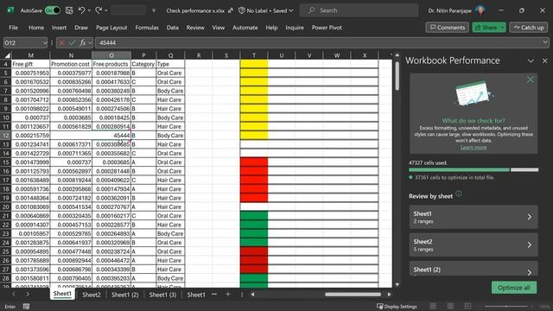The width and height of the screenshot is (553, 311).
Task: Open the Help tab
Action: [271, 28]
